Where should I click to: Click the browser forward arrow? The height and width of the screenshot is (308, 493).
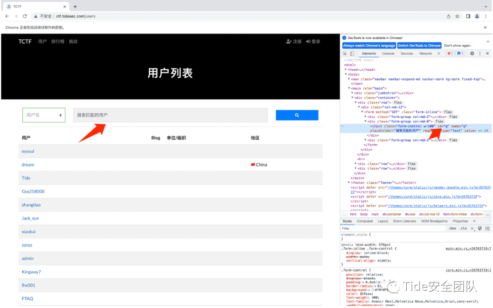tap(16, 16)
